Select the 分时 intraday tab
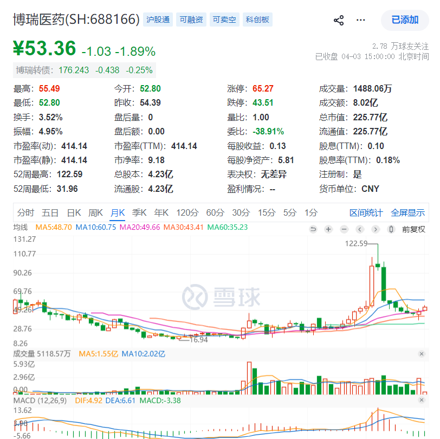This screenshot has width=440, height=439. [25, 212]
